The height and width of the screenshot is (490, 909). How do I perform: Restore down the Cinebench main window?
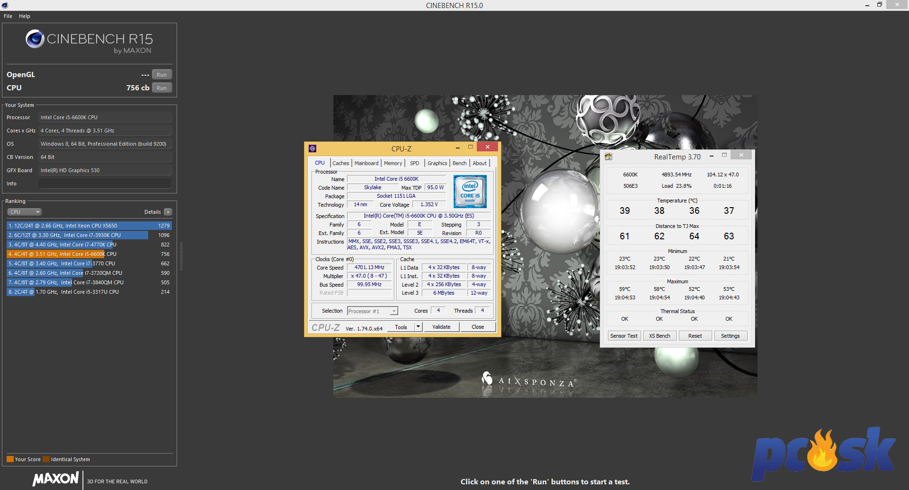click(x=879, y=5)
